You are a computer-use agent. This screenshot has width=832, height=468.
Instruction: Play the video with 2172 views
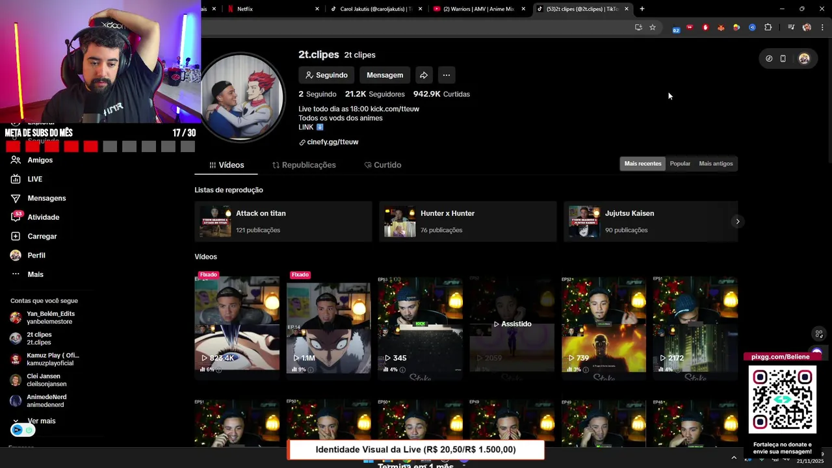695,324
